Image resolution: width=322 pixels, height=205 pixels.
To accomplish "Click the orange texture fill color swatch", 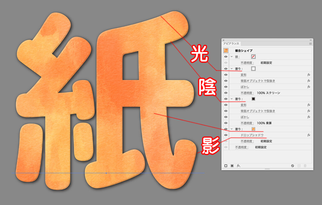I will point(253,129).
